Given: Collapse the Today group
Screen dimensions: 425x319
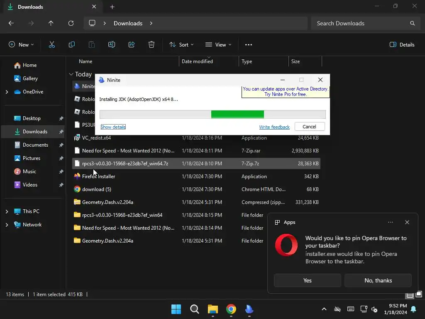Looking at the screenshot, I should click(71, 74).
